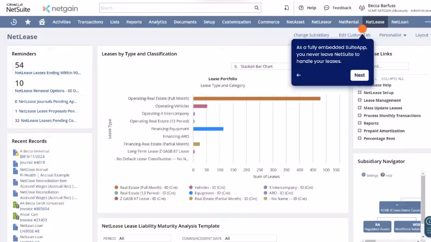The image size is (431, 242).
Task: Open NetLease Renewal Options reminder
Action: click(x=47, y=90)
